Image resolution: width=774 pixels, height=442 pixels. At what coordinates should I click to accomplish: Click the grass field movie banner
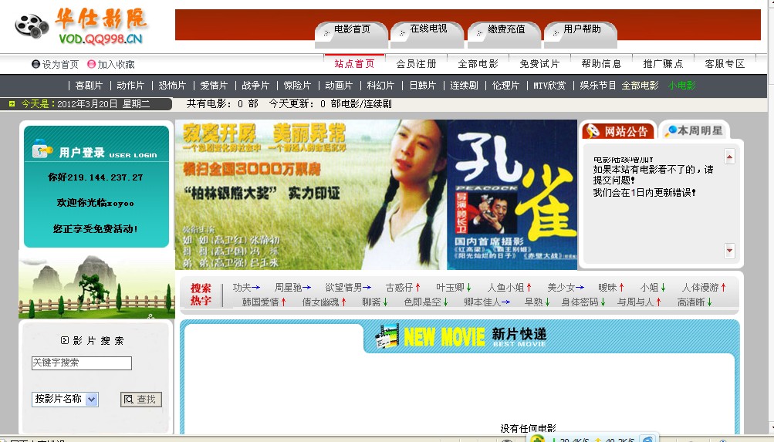pos(311,195)
